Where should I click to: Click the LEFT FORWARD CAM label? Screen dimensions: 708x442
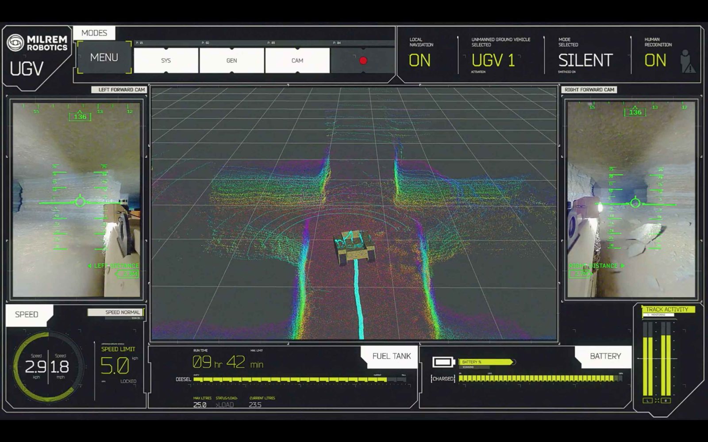(x=118, y=90)
